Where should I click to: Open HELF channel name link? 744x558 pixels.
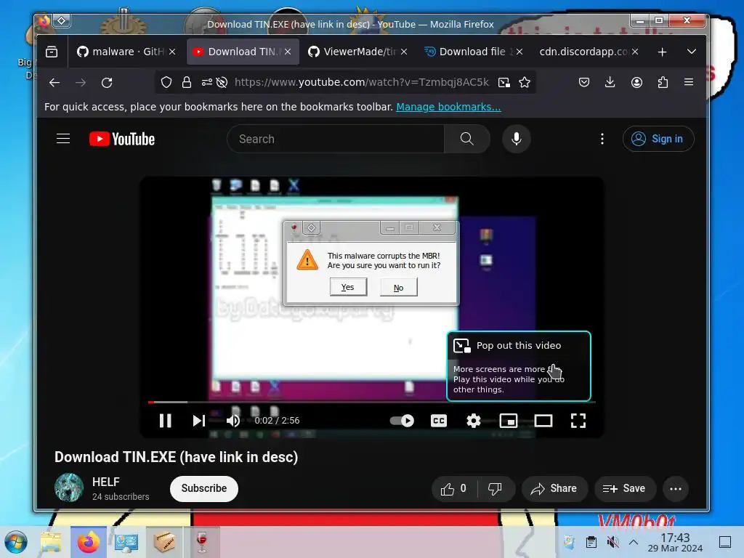pos(106,482)
